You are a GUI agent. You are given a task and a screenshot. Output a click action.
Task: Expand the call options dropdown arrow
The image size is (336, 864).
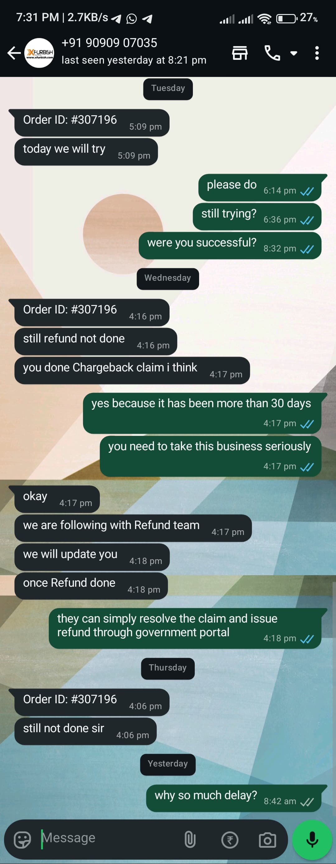click(x=293, y=53)
